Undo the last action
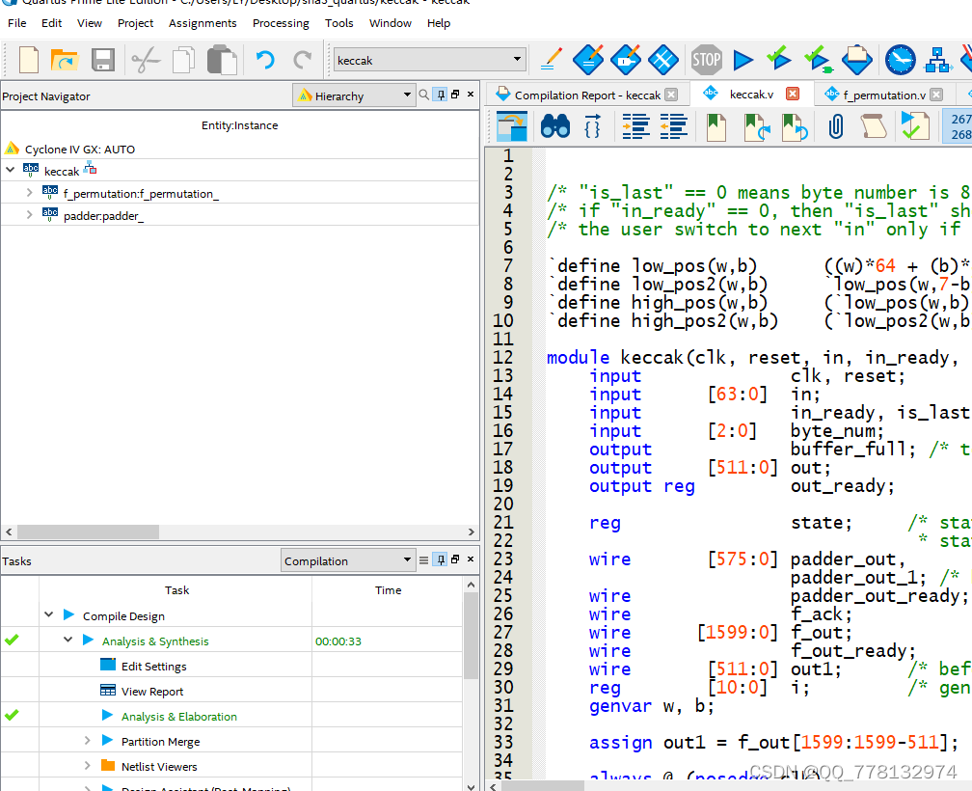 tap(265, 60)
